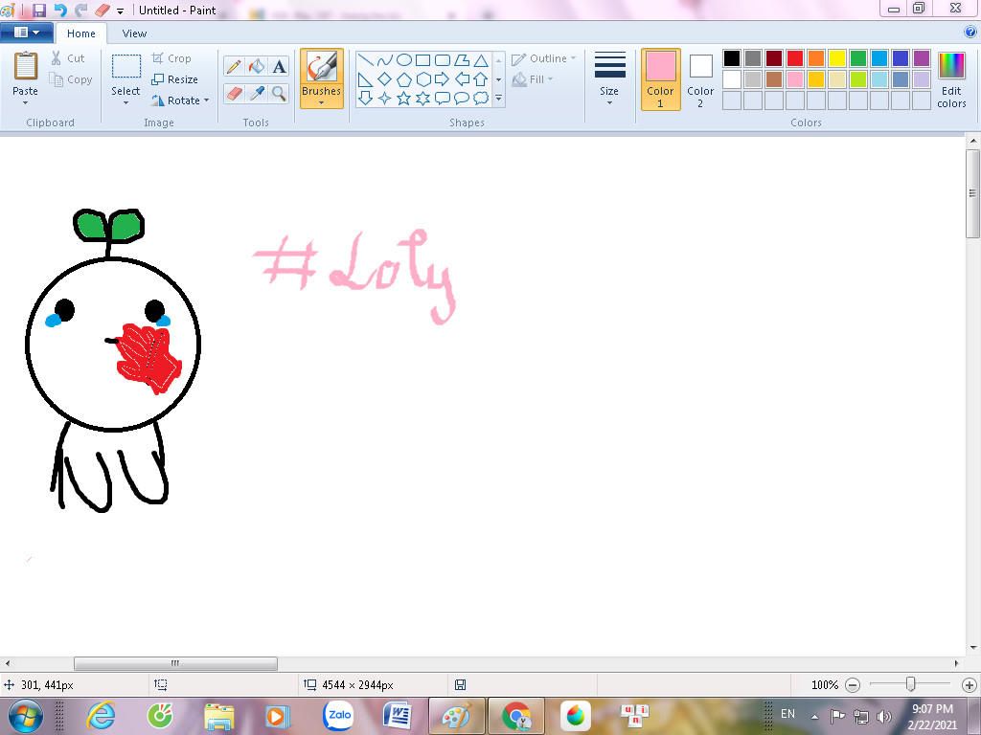Open the Select tool dropdown arrow

125,102
